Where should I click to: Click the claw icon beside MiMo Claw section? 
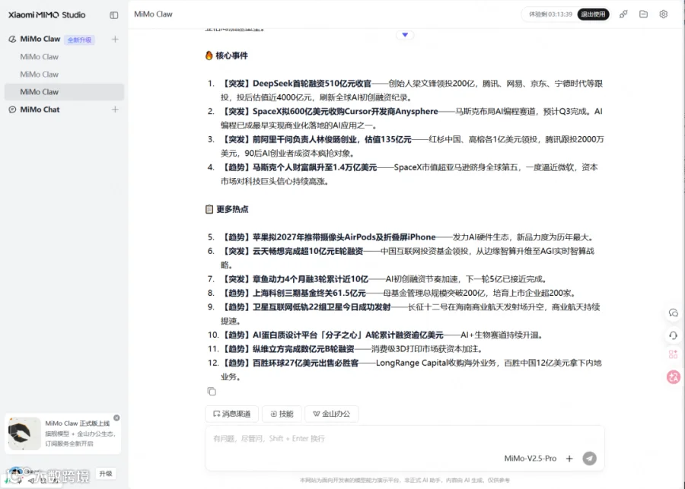pyautogui.click(x=12, y=40)
